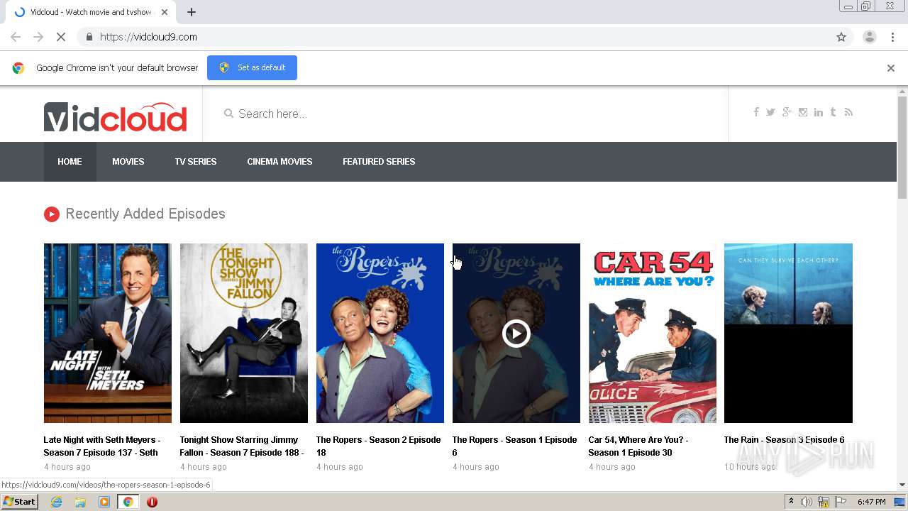Click the red Recently Added Episodes play icon

52,214
